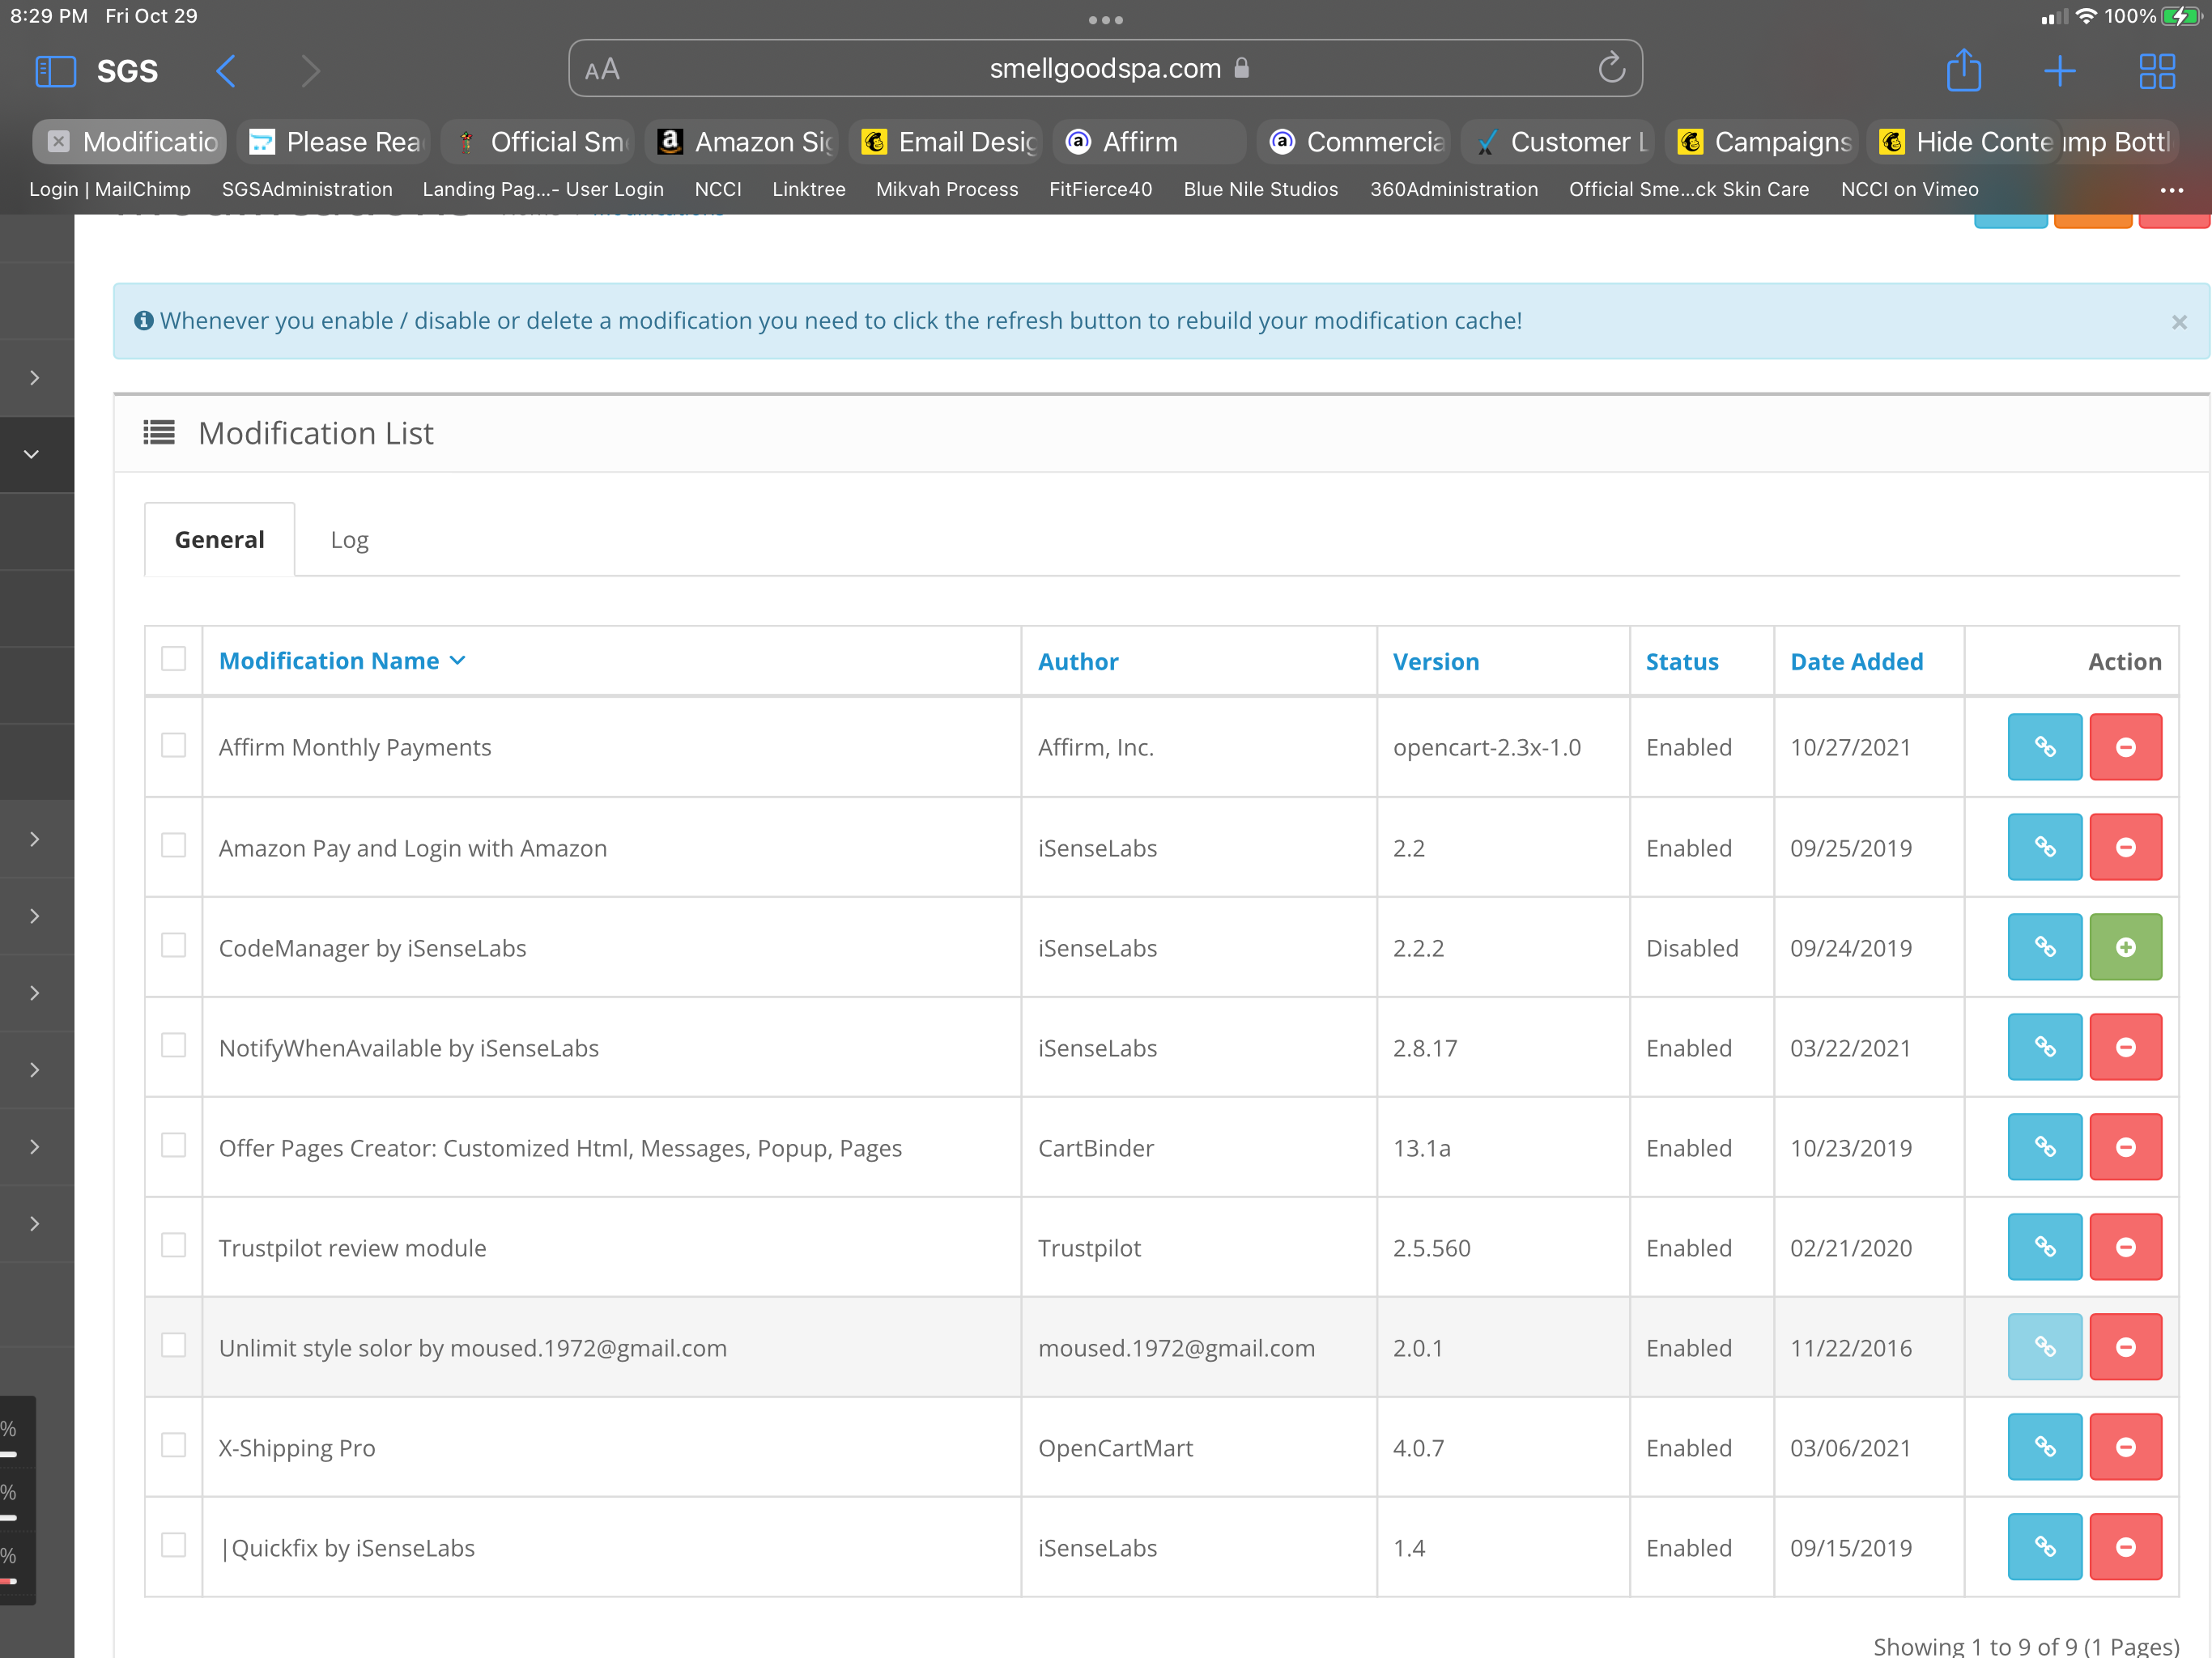
Task: Check the NotifyWhenAvailable row
Action: 174,1045
